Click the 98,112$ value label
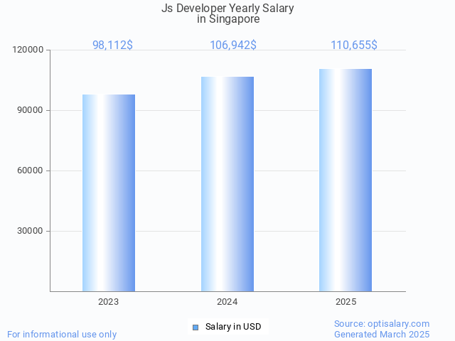The image size is (455, 341). 112,45
